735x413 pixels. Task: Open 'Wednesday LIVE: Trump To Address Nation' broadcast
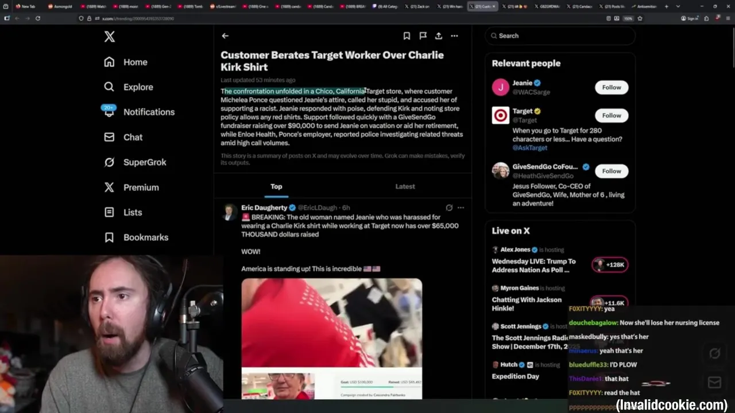[x=533, y=266]
